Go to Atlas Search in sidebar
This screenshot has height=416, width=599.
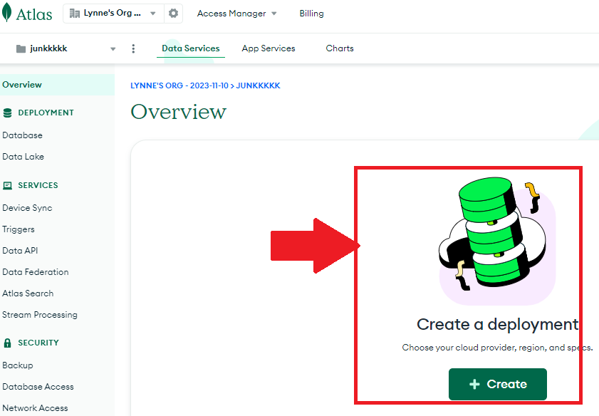(x=28, y=293)
